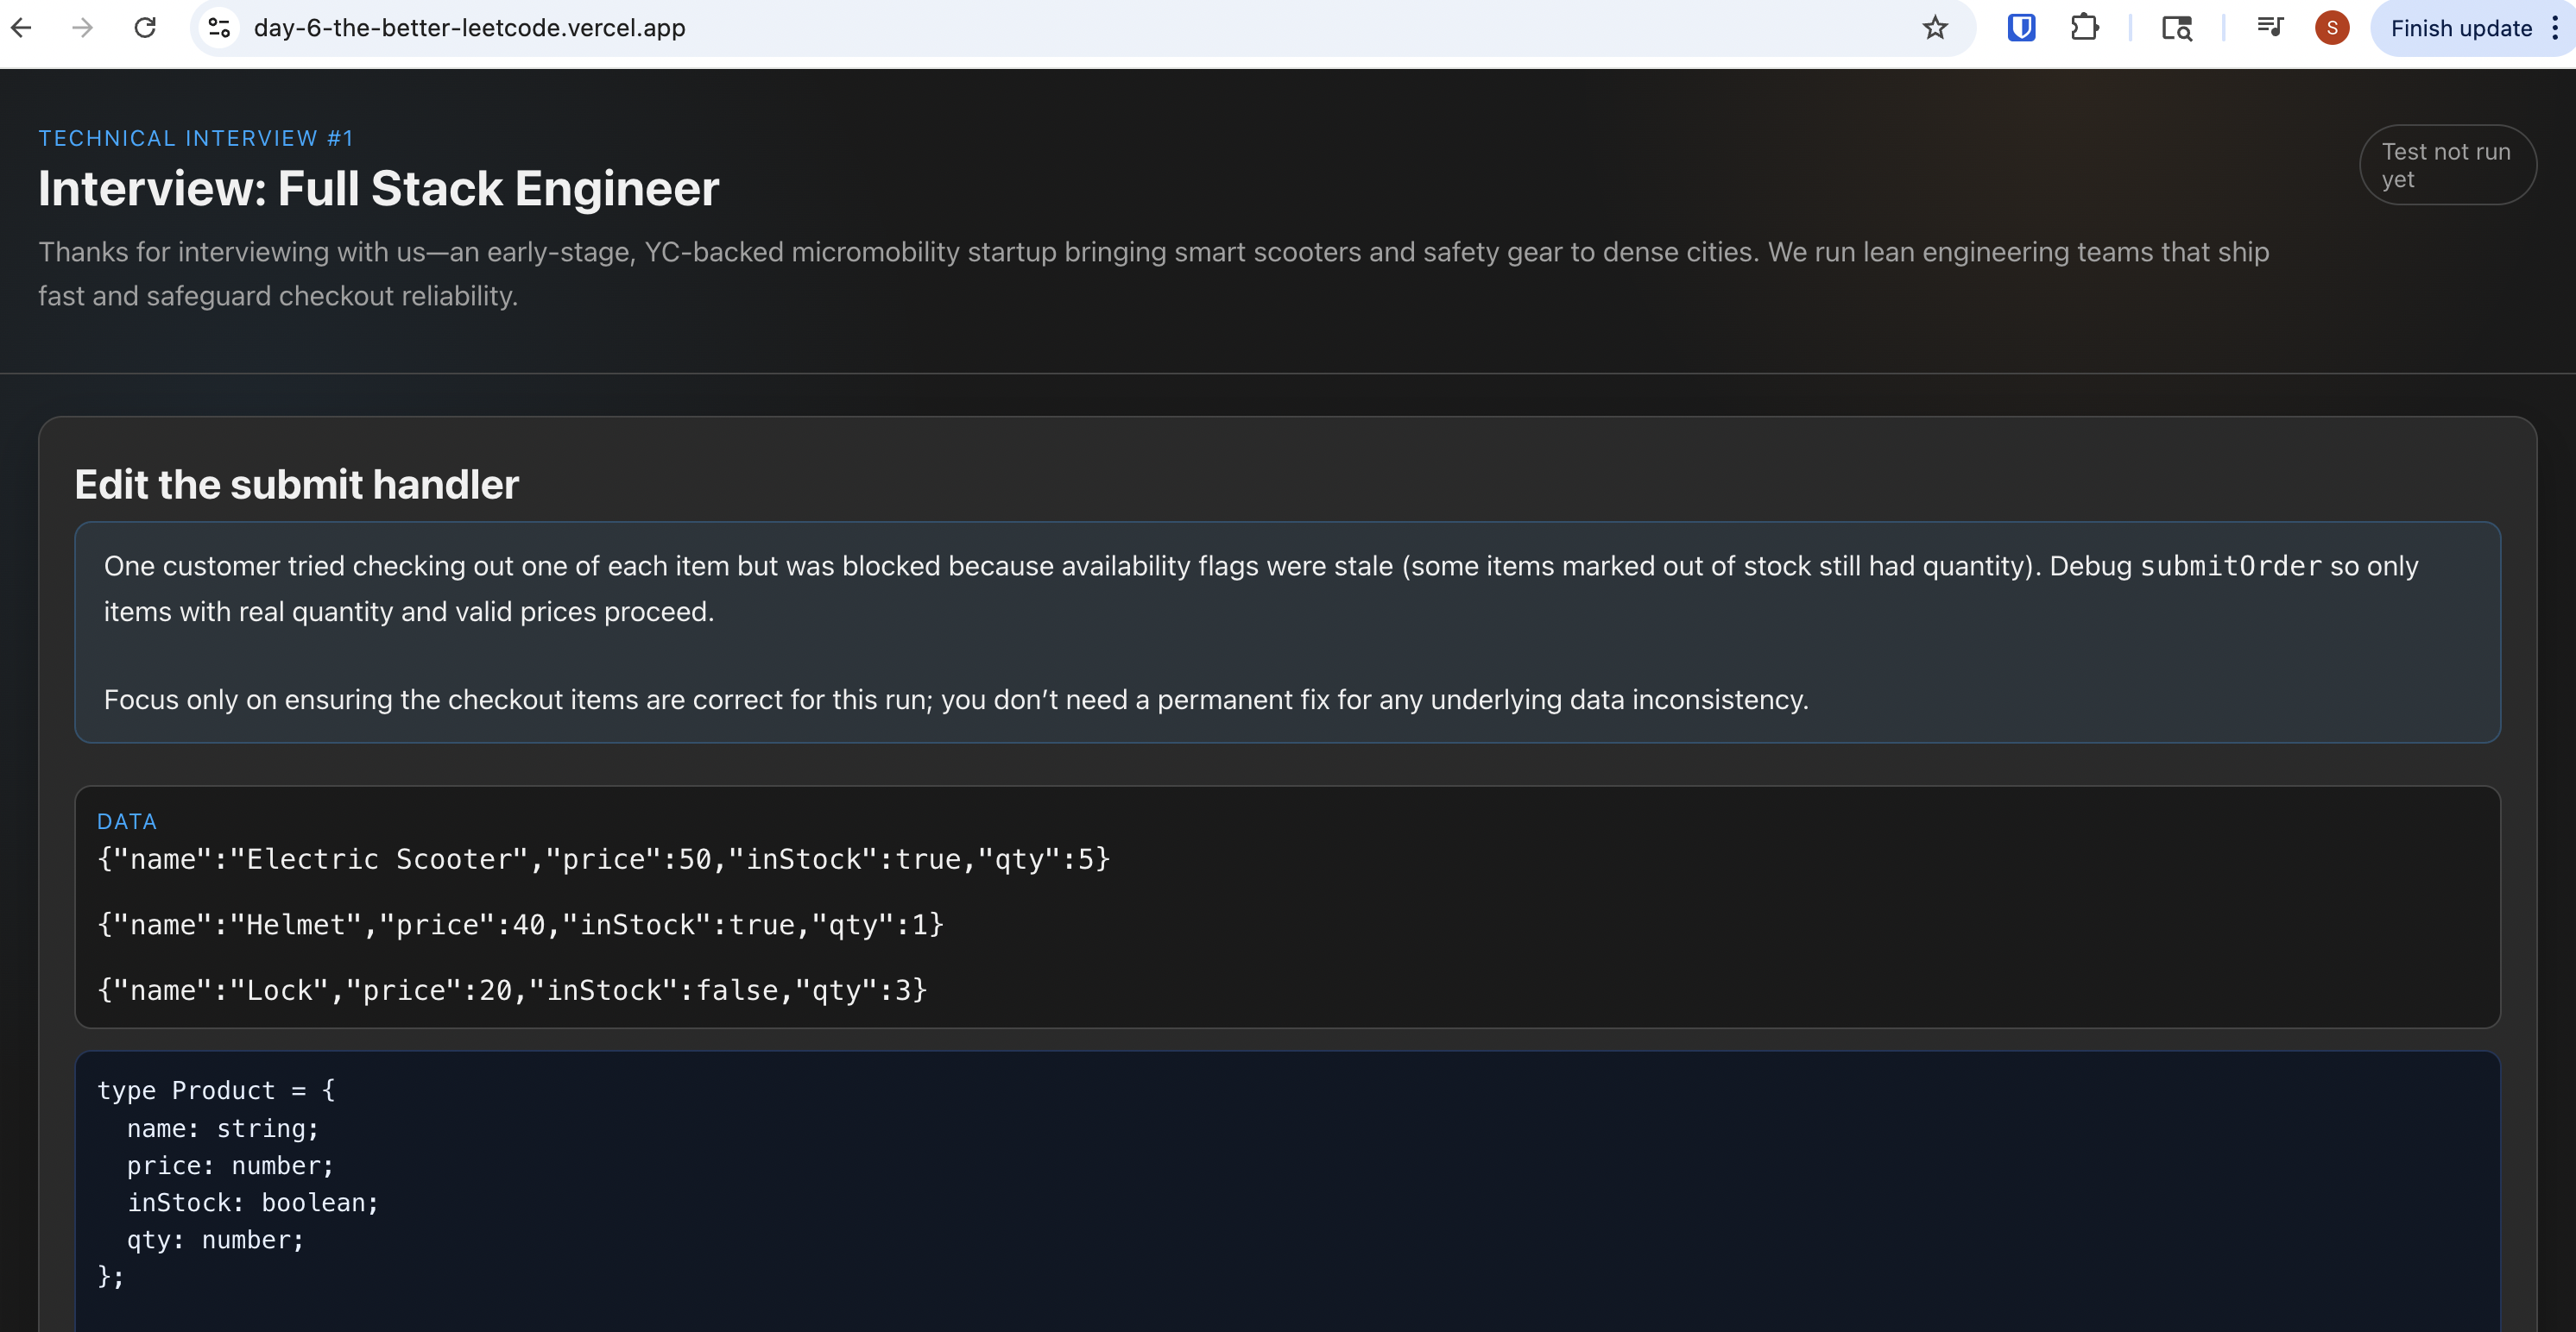Open the tab search icon
Screen dimensions: 2576x1332
2176,28
